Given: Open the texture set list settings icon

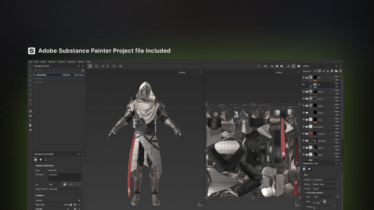Looking at the screenshot, I should click(83, 71).
